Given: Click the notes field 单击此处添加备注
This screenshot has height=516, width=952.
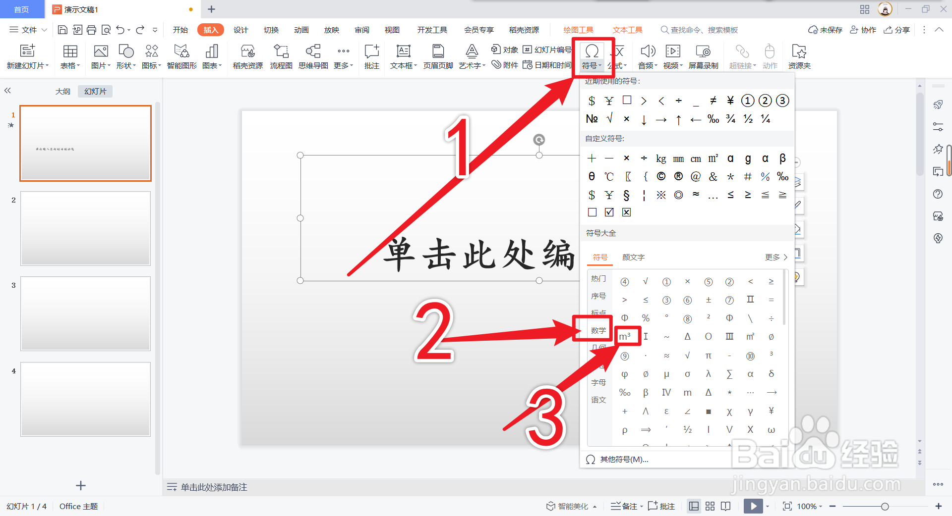Looking at the screenshot, I should coord(214,487).
